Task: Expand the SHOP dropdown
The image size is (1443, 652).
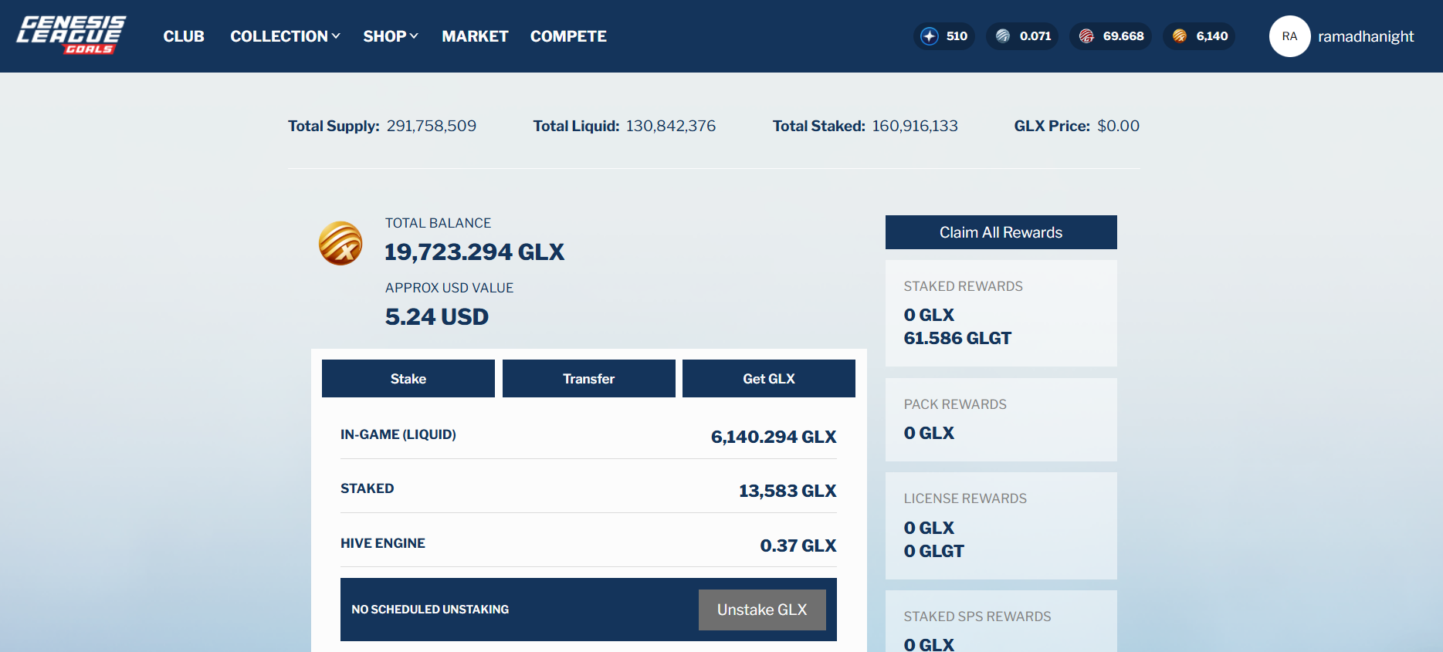Action: [391, 36]
